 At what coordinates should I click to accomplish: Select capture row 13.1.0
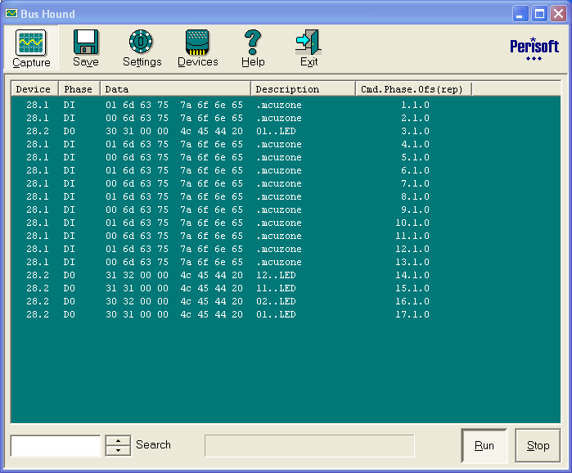click(x=286, y=262)
